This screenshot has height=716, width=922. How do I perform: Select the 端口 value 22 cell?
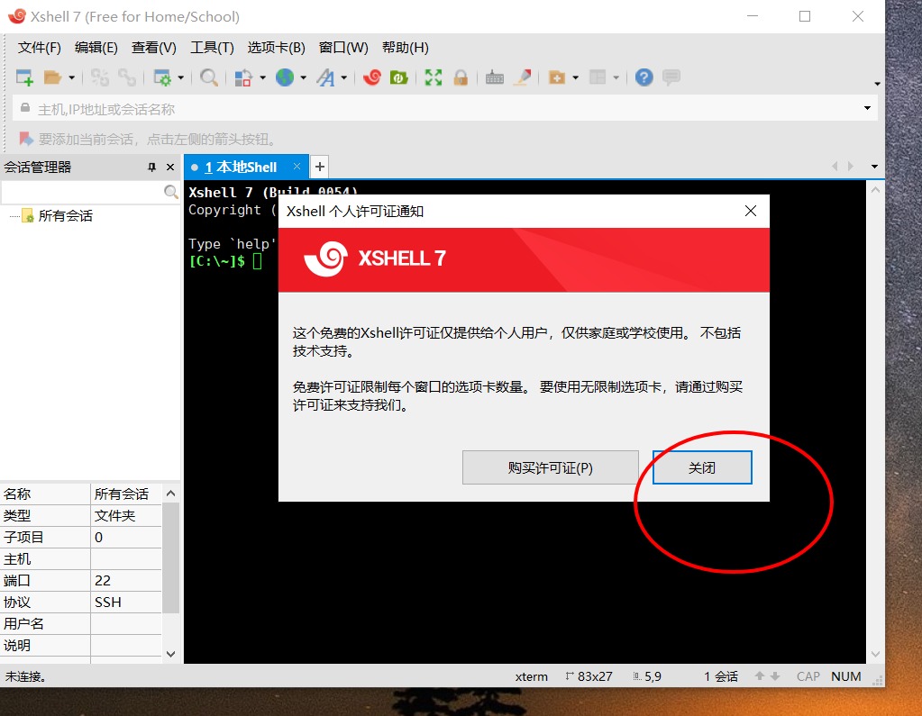126,580
